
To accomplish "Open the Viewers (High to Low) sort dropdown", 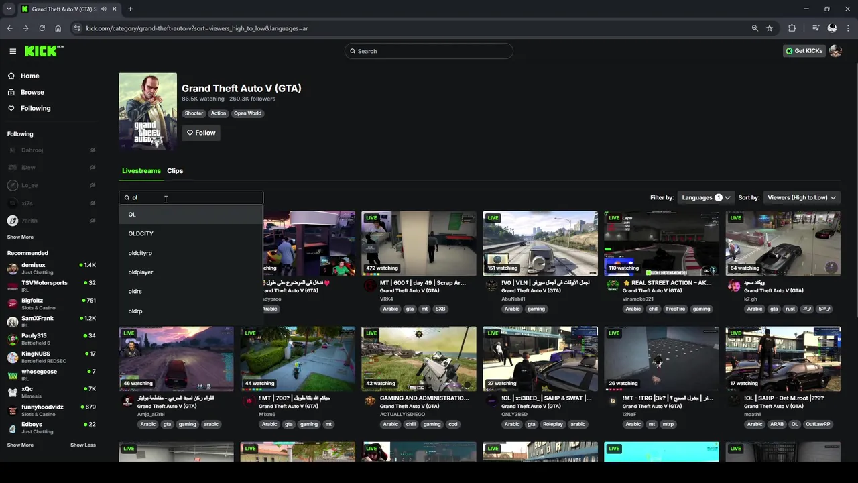I will coord(802,197).
